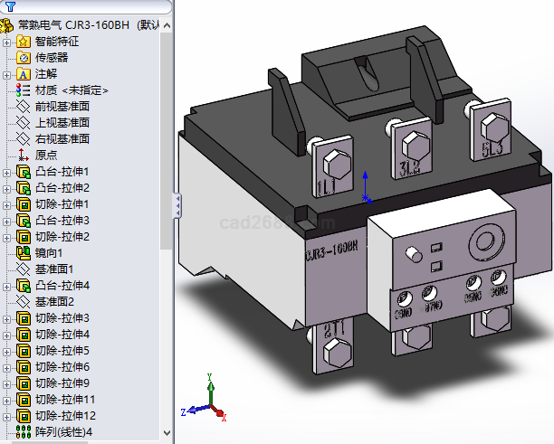Screen dimensions: 554x444
Task: Select 右视基准面 in the feature tree
Action: click(62, 139)
